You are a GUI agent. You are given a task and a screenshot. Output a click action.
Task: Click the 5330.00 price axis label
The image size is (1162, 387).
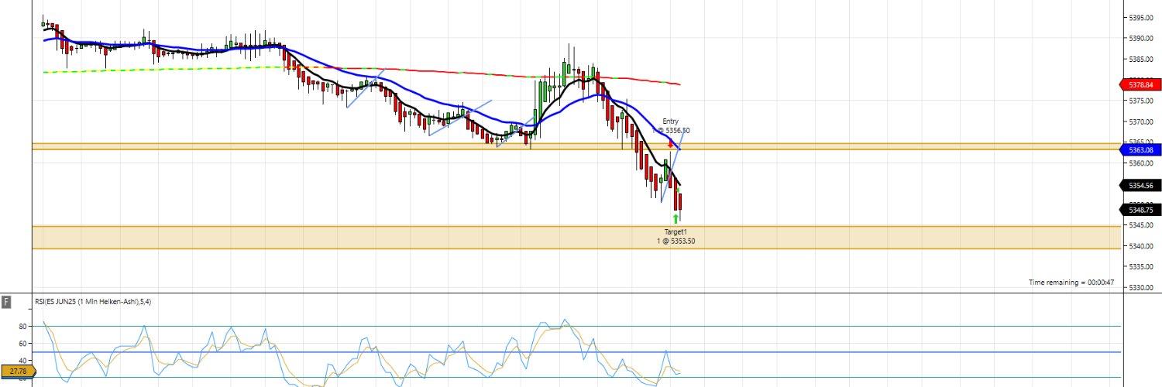pyautogui.click(x=1143, y=288)
